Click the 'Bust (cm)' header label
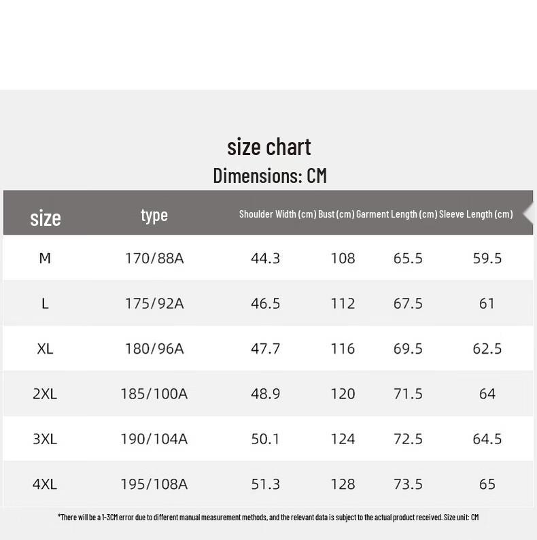The height and width of the screenshot is (540, 537). point(336,214)
